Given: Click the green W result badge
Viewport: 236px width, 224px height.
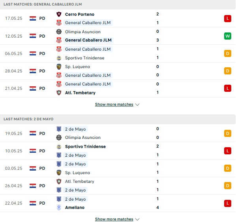Looking at the screenshot, I should tap(228, 36).
